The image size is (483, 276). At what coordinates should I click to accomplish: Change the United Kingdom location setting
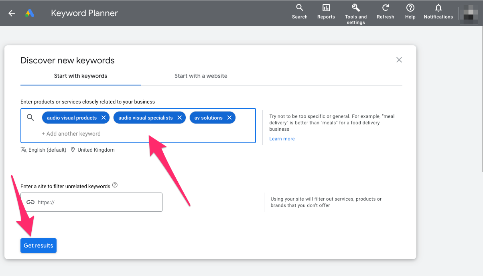point(93,150)
